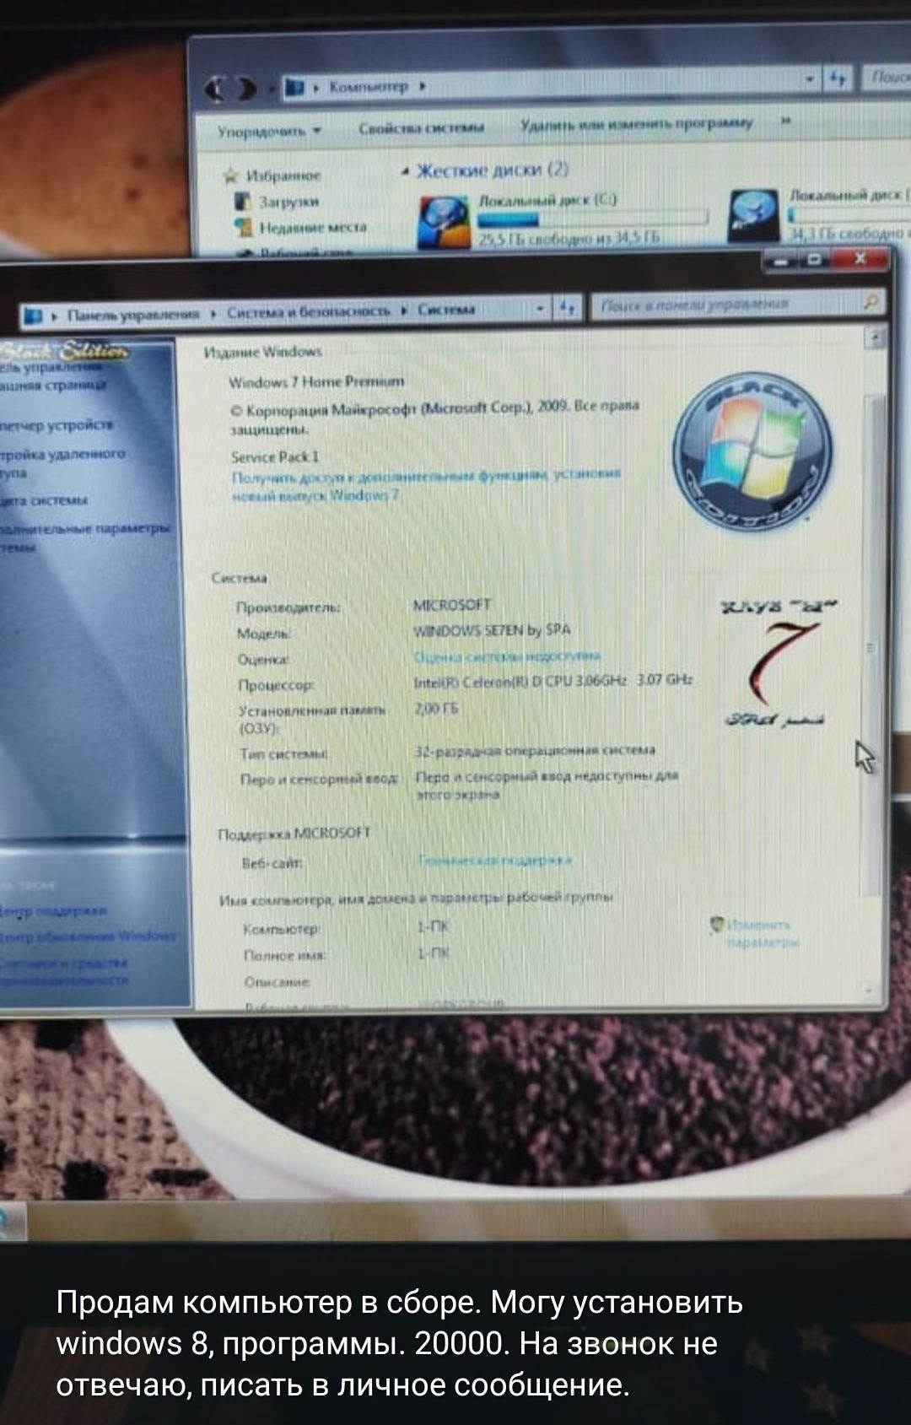Expand explorer toolbar overflow chevron
This screenshot has width=911, height=1425.
[785, 121]
